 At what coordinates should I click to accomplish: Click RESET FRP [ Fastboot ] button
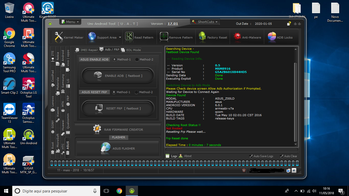point(118,108)
